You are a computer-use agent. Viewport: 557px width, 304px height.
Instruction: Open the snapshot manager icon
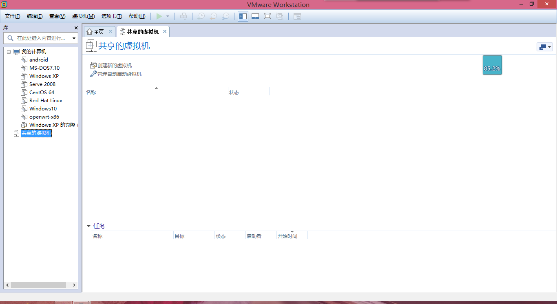click(x=225, y=16)
